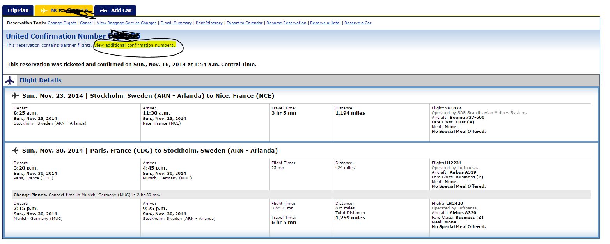Click the plane icon beside the Nov. 23 flight header
The width and height of the screenshot is (610, 244).
(15, 96)
